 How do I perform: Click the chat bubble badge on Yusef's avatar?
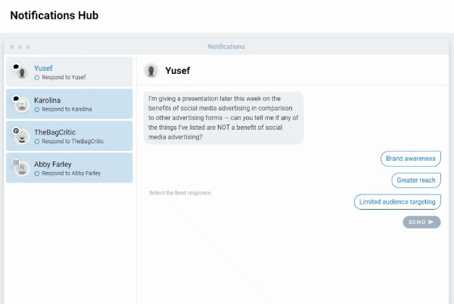[16, 66]
